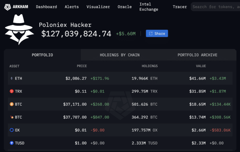This screenshot has height=152, width=240.
Task: Open the Visualizer page
Action: click(98, 7)
